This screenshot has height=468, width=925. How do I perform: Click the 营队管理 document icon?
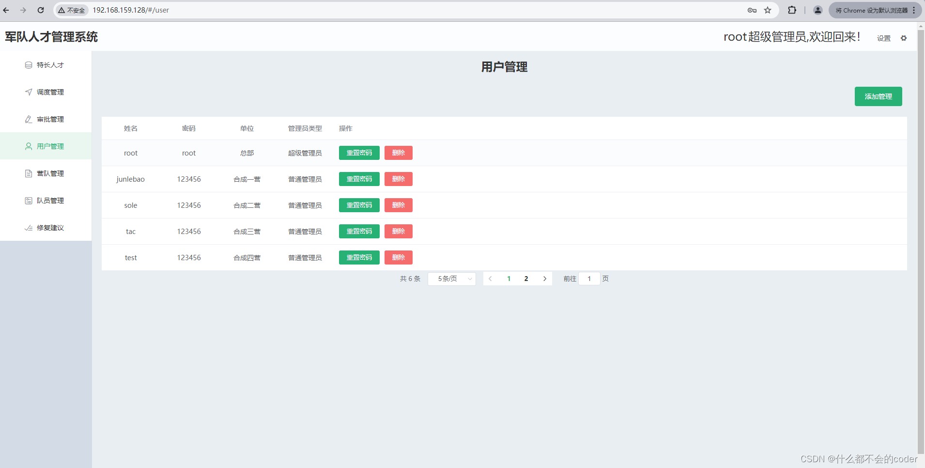click(x=29, y=173)
